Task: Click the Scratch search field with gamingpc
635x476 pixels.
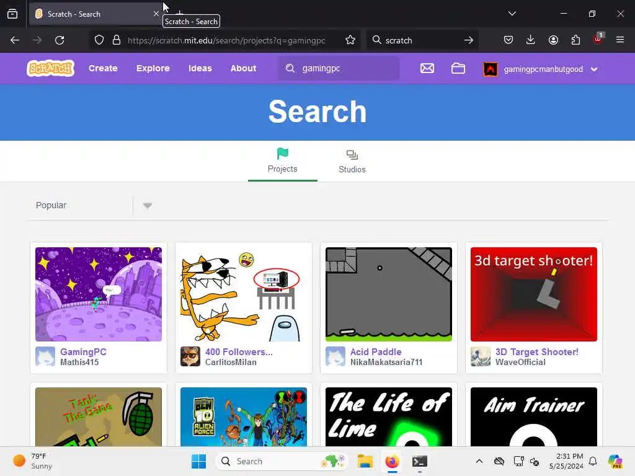Action: pos(339,68)
